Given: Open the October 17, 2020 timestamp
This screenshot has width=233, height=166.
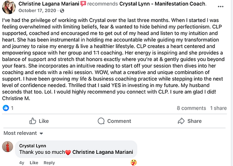Looking at the screenshot, I should 37,10.
